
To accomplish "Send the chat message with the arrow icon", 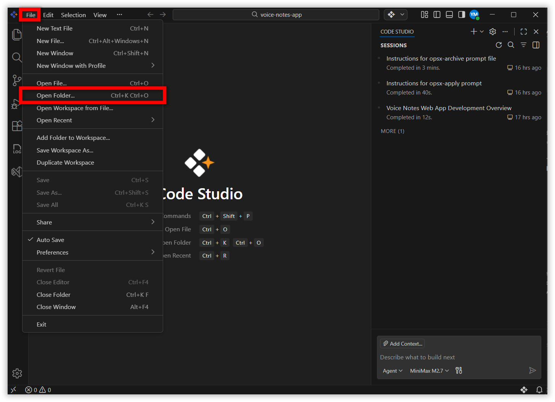I will tap(533, 370).
